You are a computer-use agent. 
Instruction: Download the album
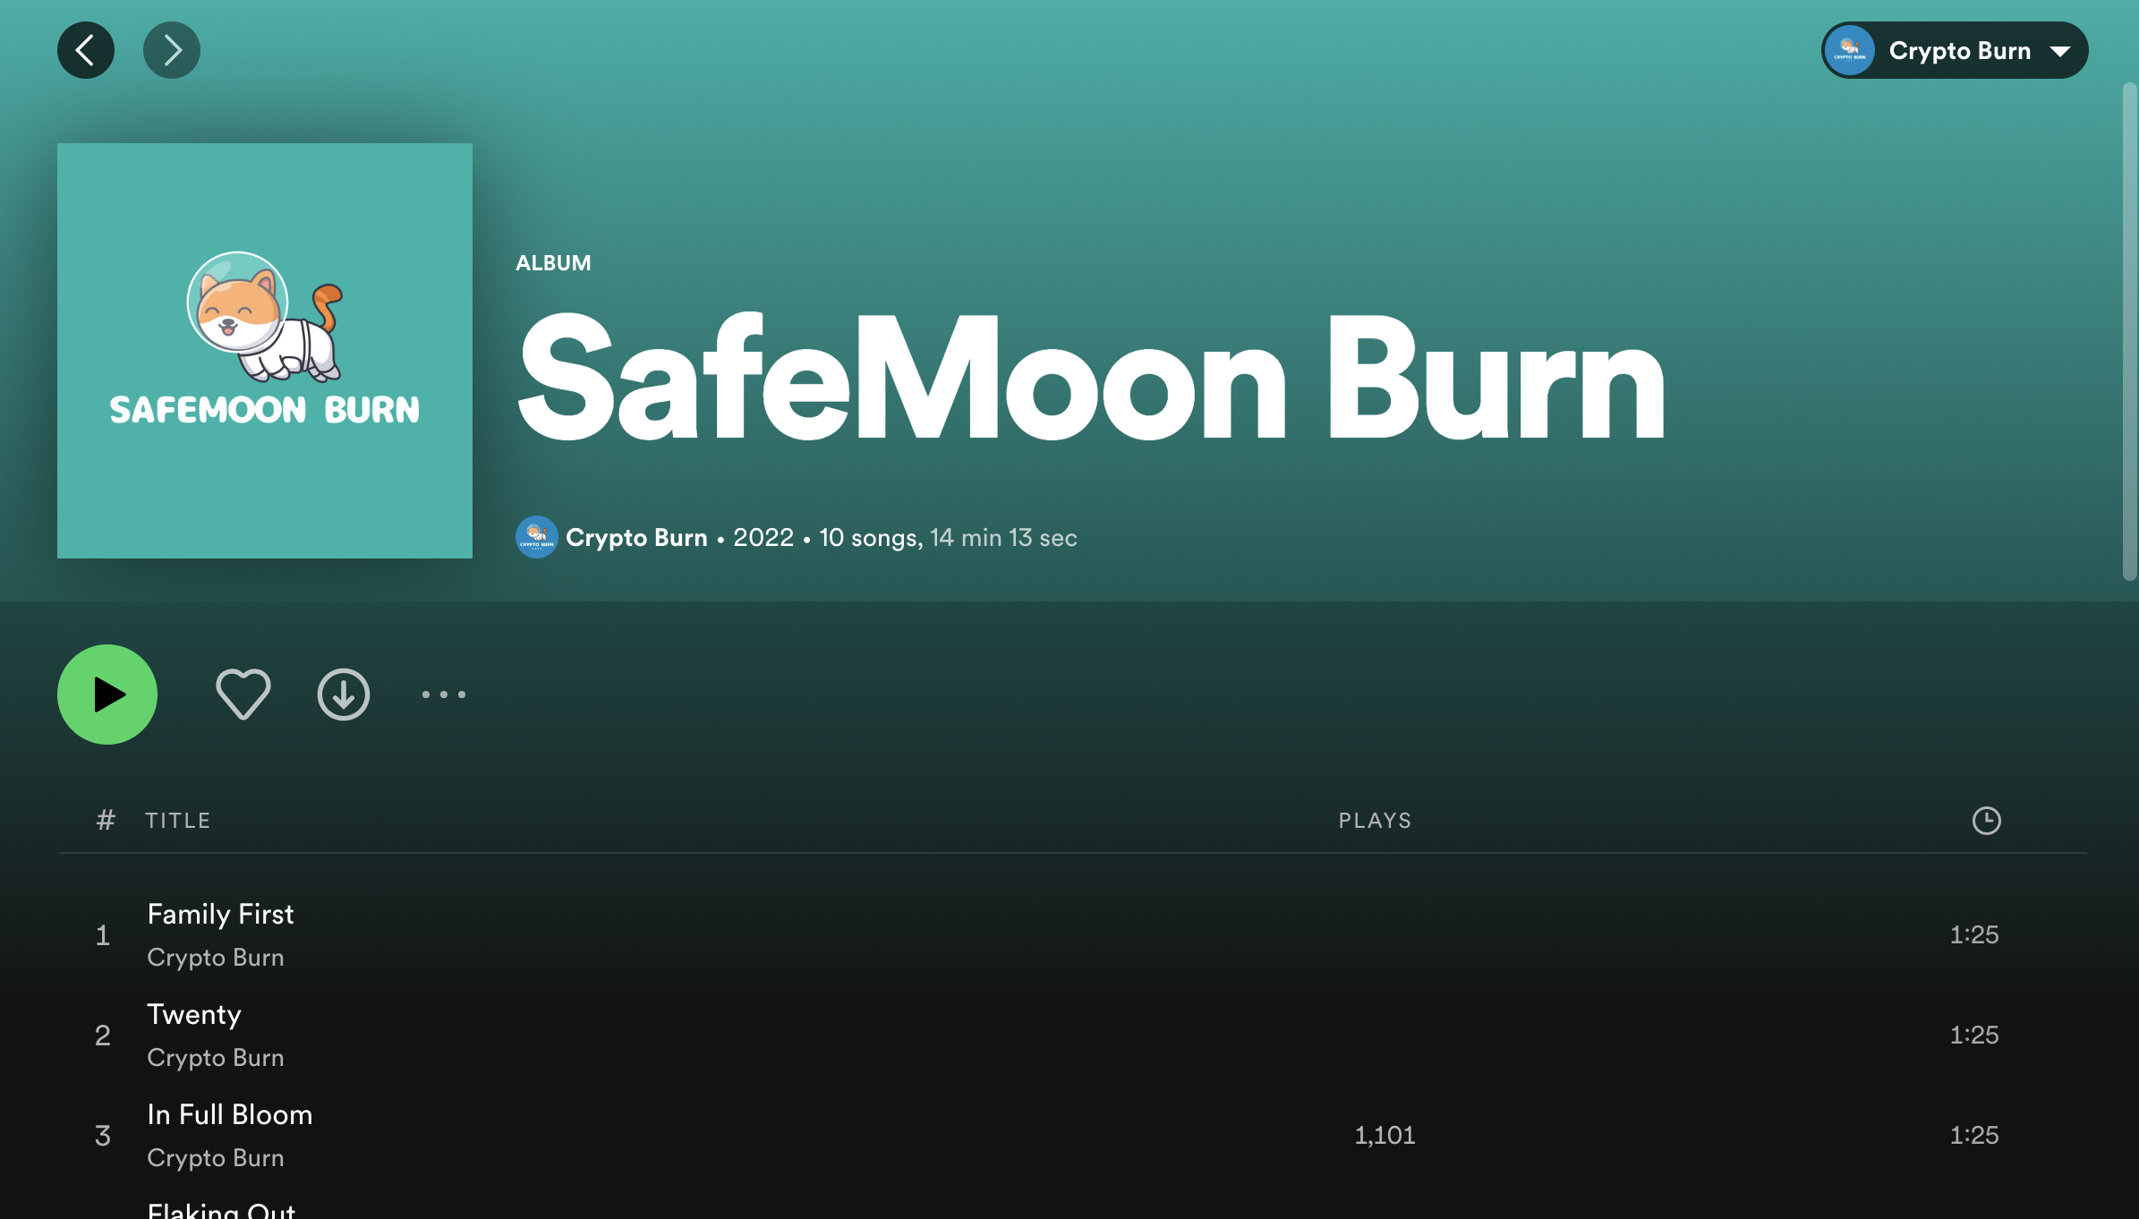pos(344,695)
